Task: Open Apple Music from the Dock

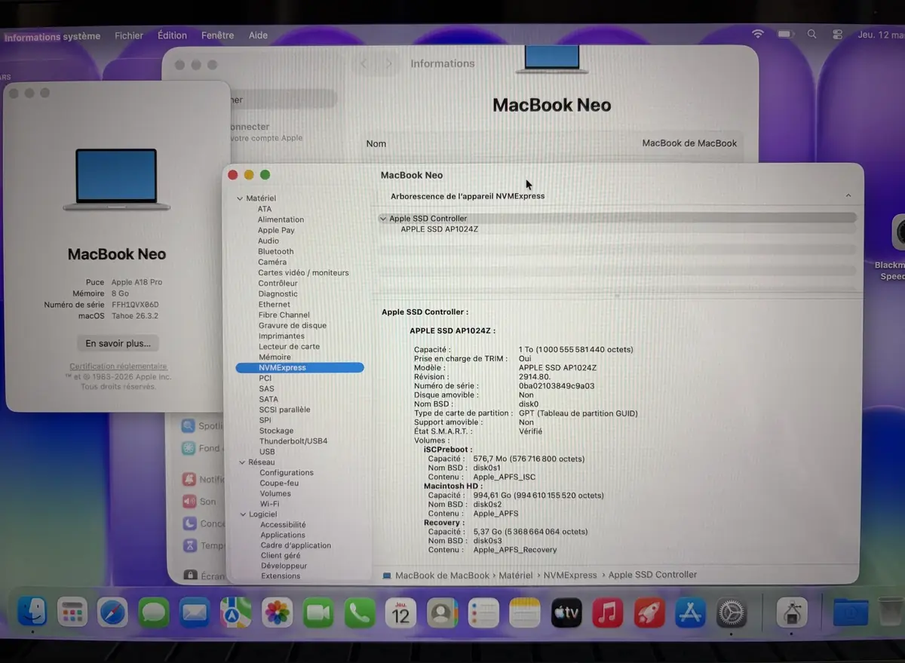Action: point(607,612)
